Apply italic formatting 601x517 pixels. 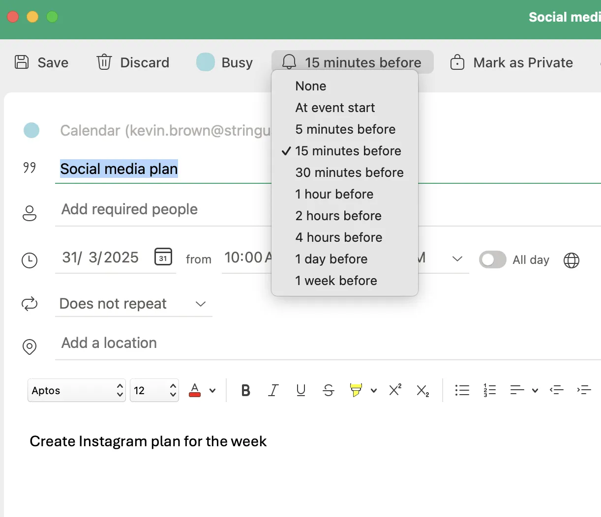(x=273, y=391)
